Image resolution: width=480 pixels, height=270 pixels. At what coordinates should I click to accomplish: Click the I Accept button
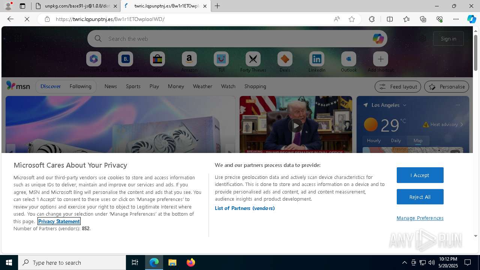(420, 175)
